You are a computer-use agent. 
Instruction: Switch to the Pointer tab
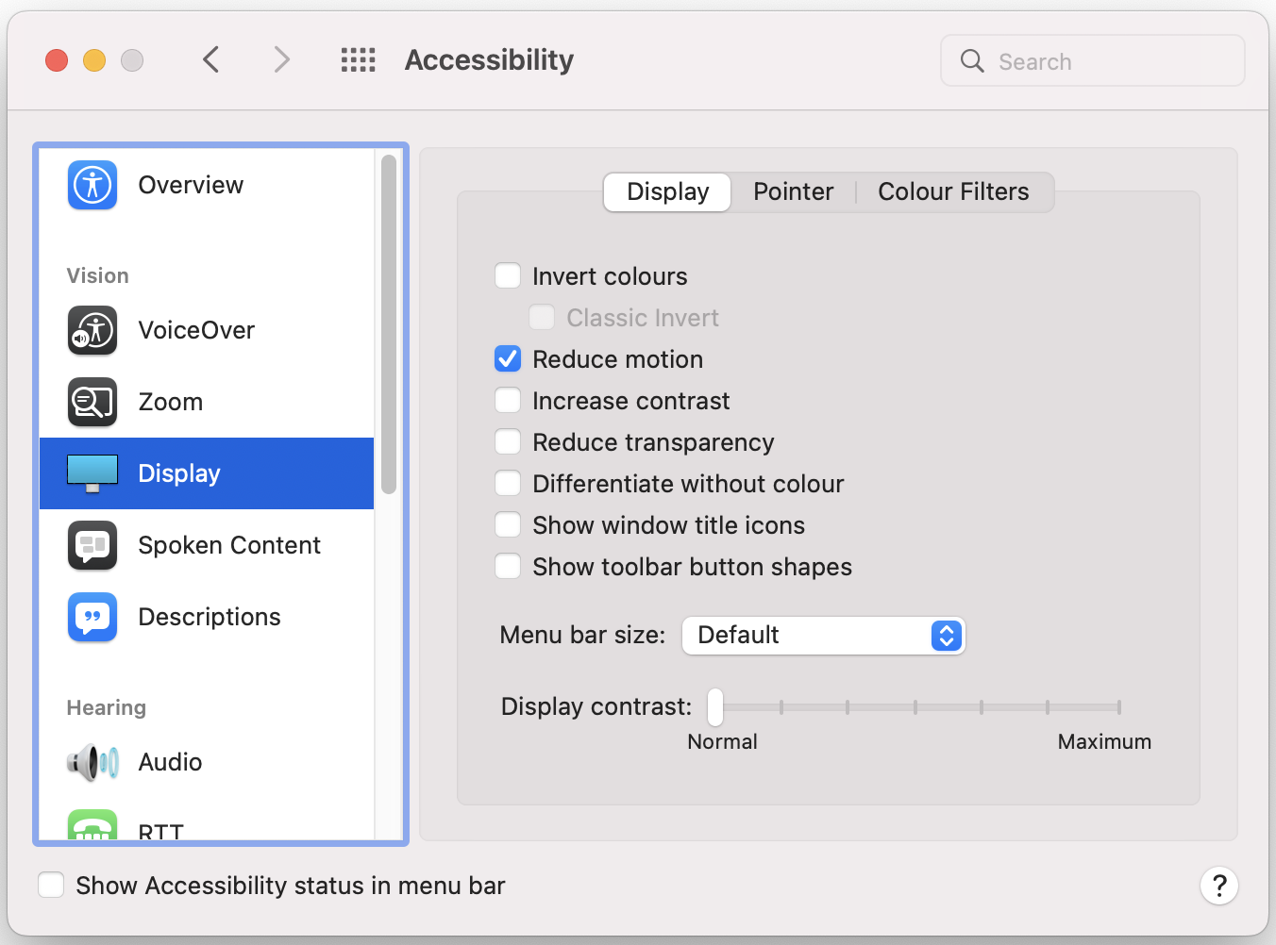(x=793, y=191)
